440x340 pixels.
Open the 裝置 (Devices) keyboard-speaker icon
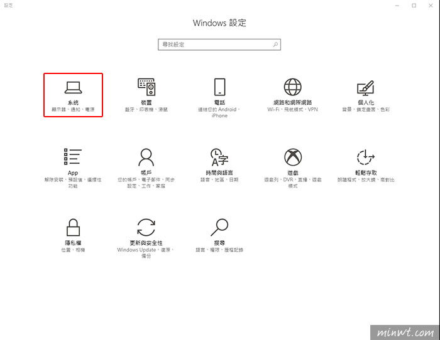[146, 87]
